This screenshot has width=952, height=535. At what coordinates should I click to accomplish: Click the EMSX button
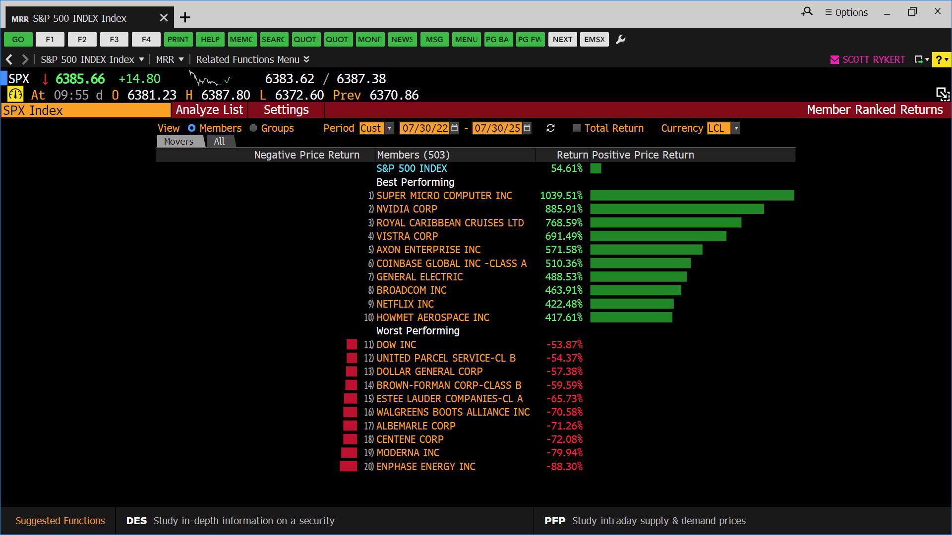click(595, 40)
